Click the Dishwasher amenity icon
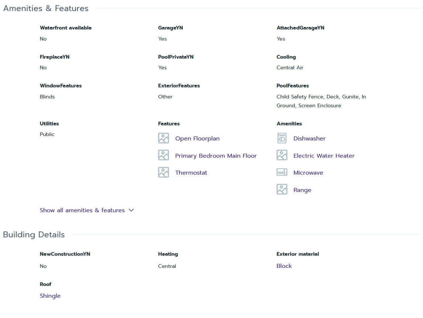Viewport: 423px width, 318px height. [x=282, y=138]
